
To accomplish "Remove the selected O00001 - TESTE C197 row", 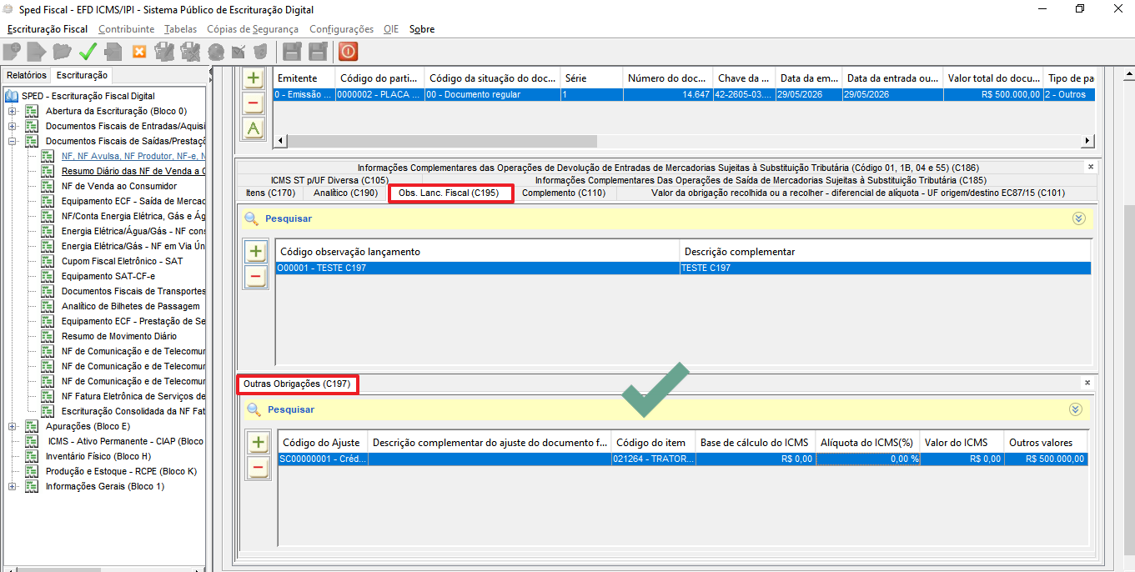I will tap(256, 277).
